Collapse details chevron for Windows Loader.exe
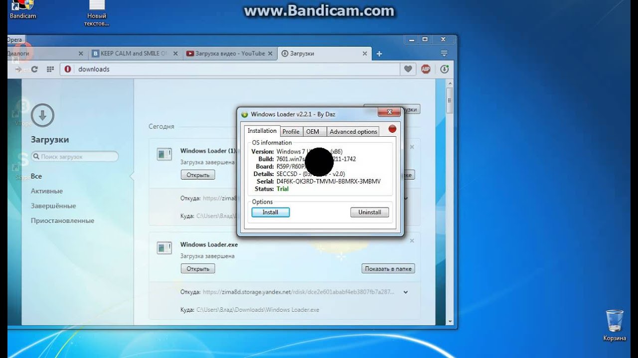Screen dimensions: 638x358 pyautogui.click(x=406, y=292)
